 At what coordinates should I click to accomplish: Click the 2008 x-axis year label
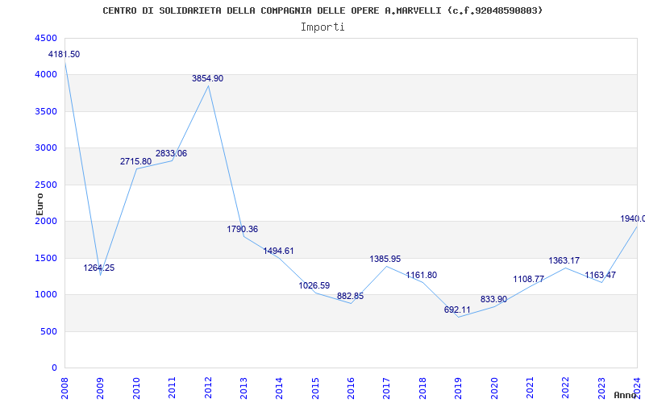(x=64, y=388)
